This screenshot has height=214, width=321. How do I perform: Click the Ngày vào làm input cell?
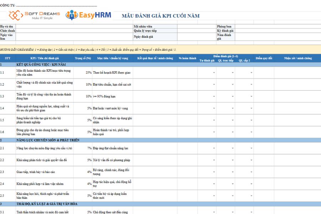point(74,37)
